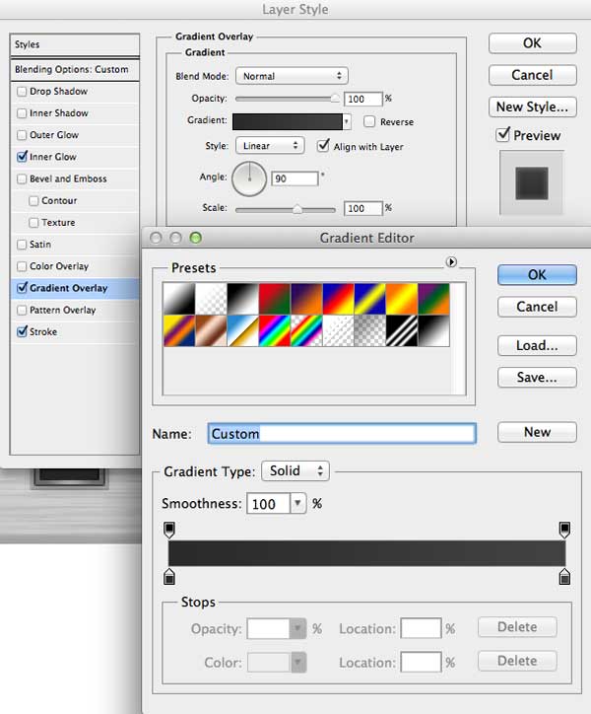Click OK in the Layer Style dialog
591x714 pixels.
coord(532,43)
